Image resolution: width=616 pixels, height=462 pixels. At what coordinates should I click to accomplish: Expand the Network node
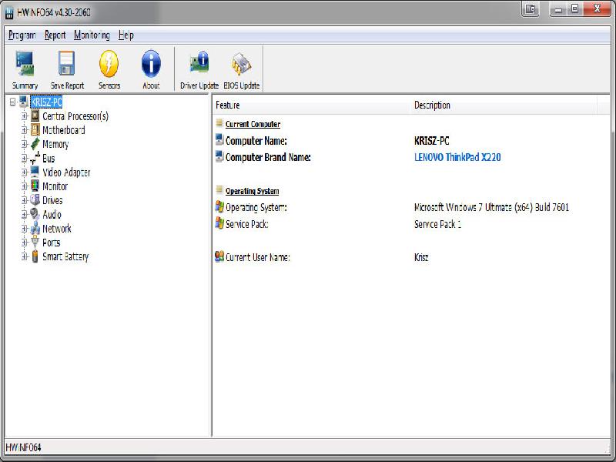coord(25,229)
